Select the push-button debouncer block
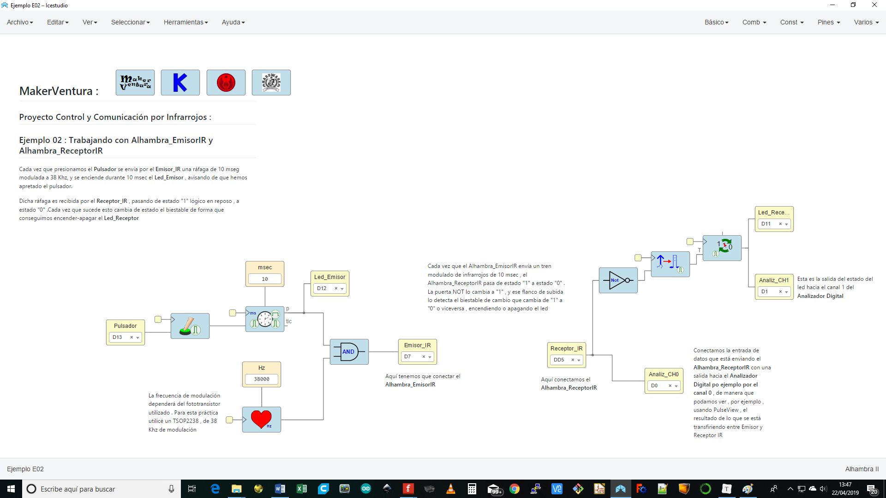886x498 pixels. pyautogui.click(x=190, y=326)
